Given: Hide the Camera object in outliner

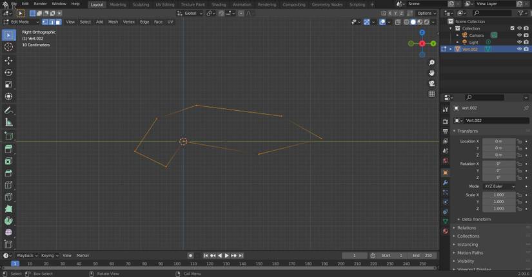Looking at the screenshot, I should click(519, 35).
